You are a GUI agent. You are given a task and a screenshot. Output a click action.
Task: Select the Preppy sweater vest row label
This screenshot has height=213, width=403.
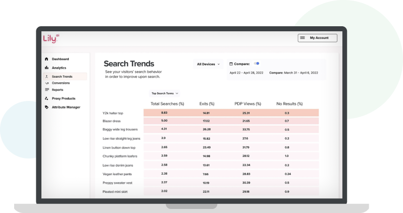118,183
